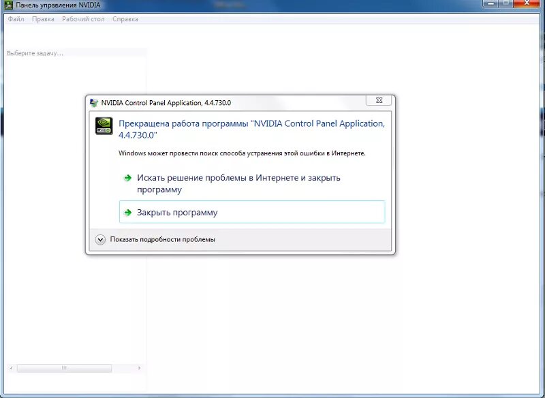Close the NVIDIA panel main window
545x398 pixels.
point(527,3)
